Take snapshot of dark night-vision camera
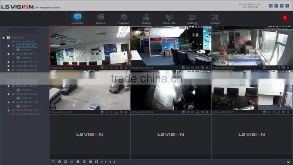293x165 pixels. [x=183, y=112]
